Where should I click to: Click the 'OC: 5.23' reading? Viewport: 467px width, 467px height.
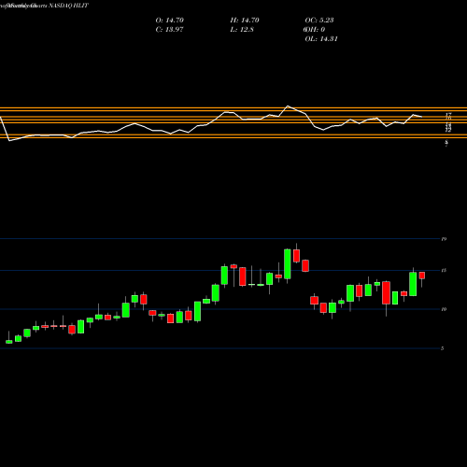coord(319,21)
